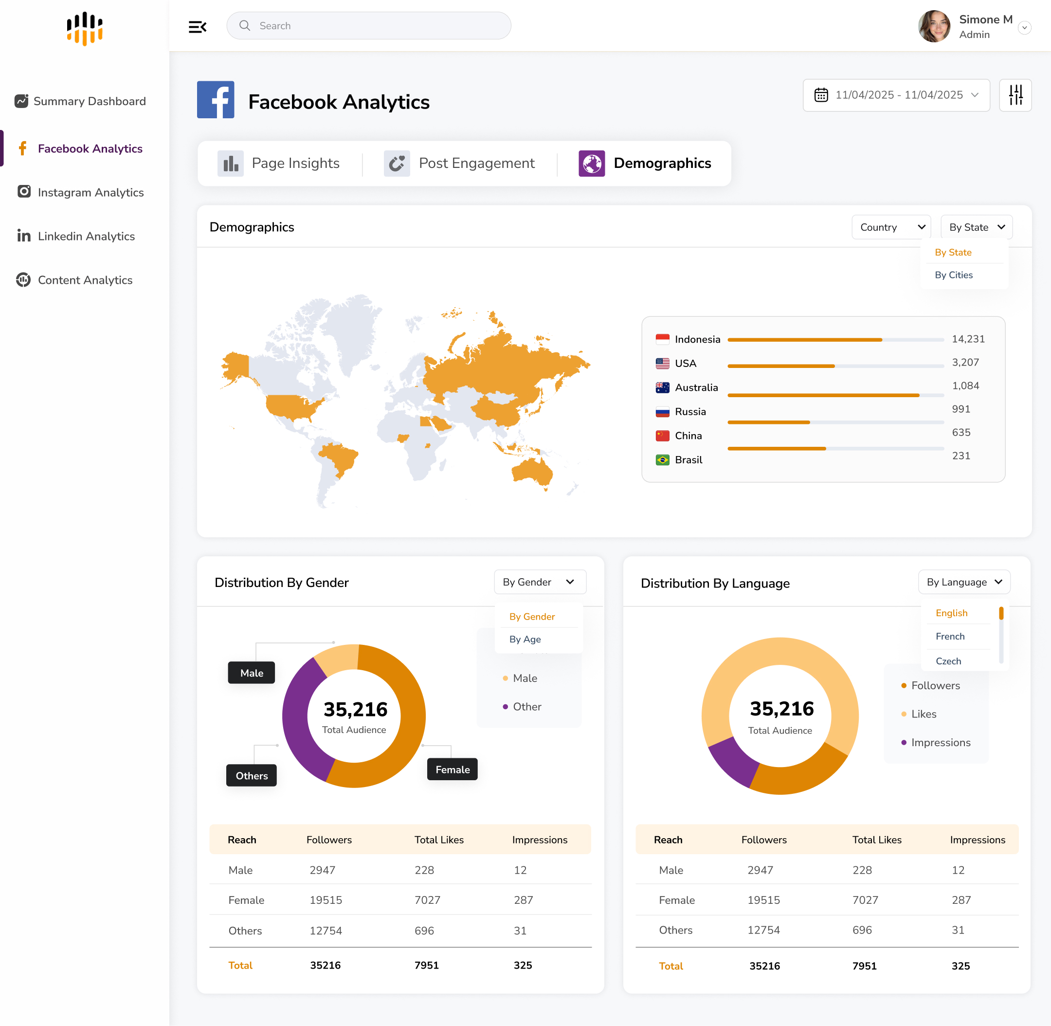
Task: Open Linkedin Analytics page
Action: click(76, 236)
